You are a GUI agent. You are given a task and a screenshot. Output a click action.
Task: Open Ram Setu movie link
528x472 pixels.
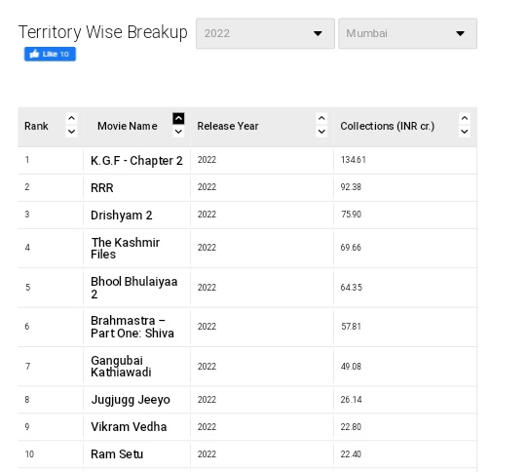(117, 454)
